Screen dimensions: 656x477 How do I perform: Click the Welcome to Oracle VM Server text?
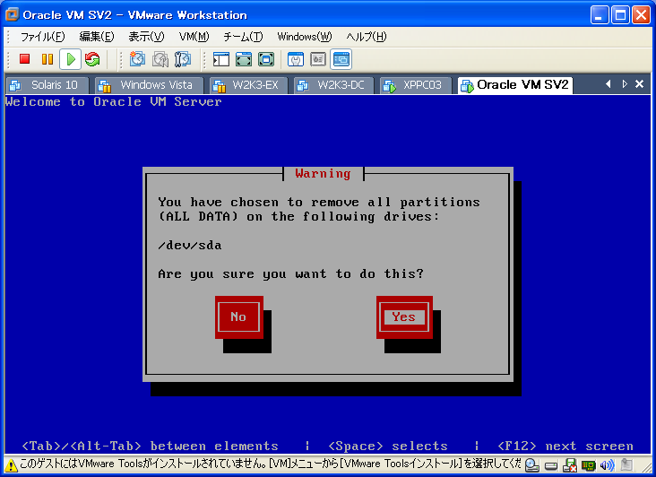click(x=114, y=101)
